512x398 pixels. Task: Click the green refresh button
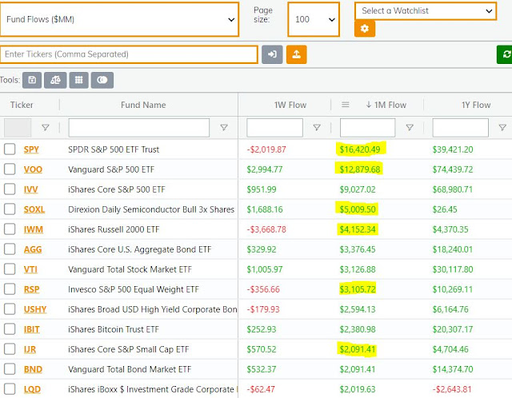(505, 54)
